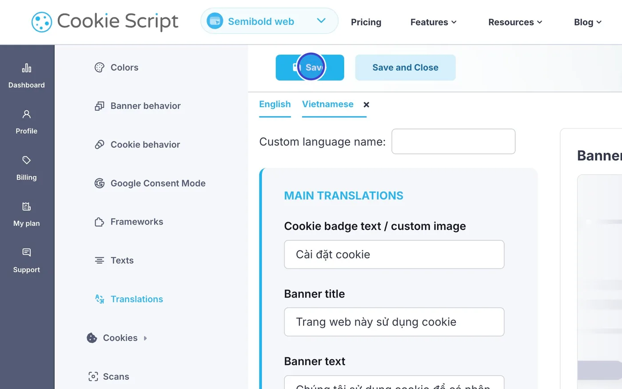Open the Pricing link
622x389 pixels.
click(366, 22)
